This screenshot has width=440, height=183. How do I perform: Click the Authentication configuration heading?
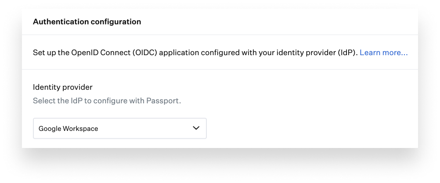[87, 22]
